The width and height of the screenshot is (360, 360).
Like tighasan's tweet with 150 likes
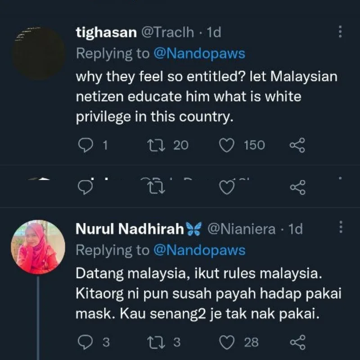click(226, 145)
